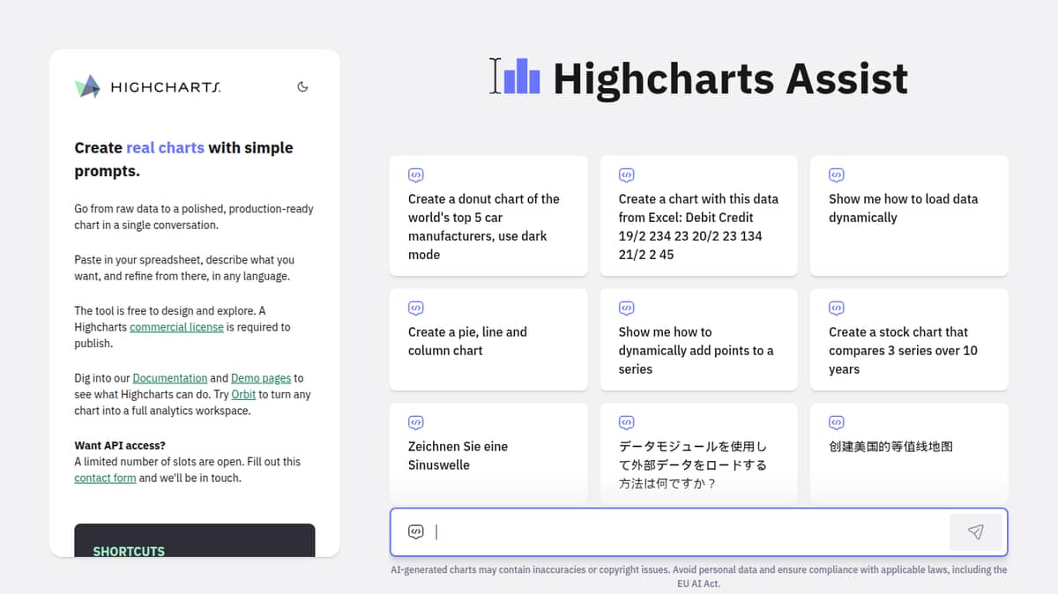Click code icon on the Japanese prompt card
1058x594 pixels.
pos(626,423)
